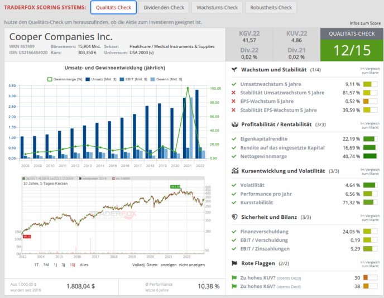Switch to the Dividenden-Check tab
This screenshot has height=298, width=384.
pyautogui.click(x=164, y=8)
